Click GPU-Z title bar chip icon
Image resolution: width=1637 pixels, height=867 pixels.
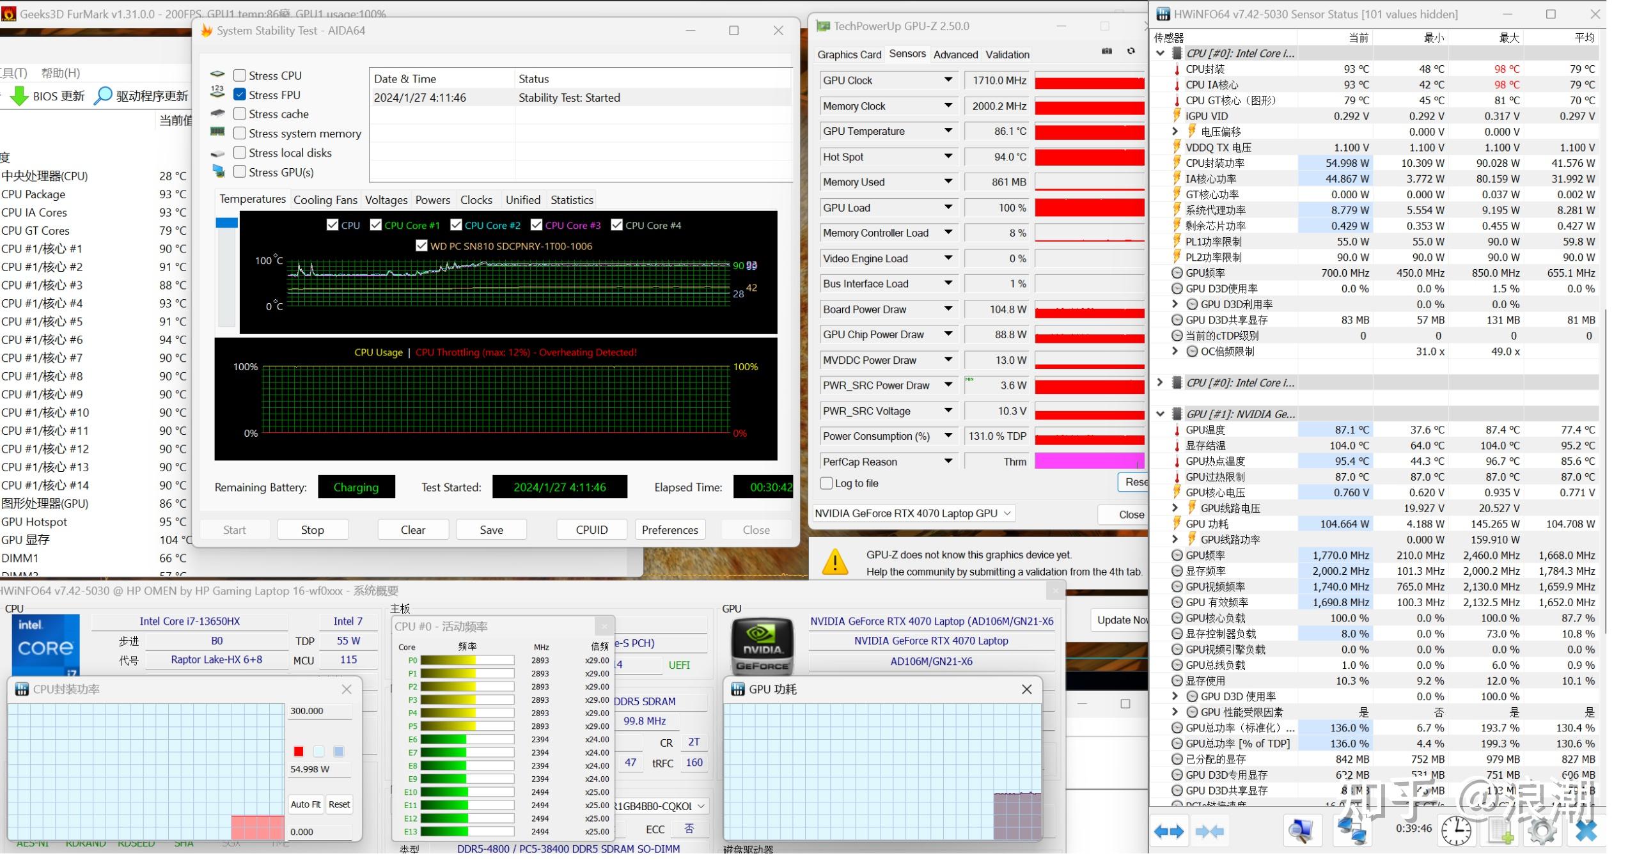pos(823,26)
